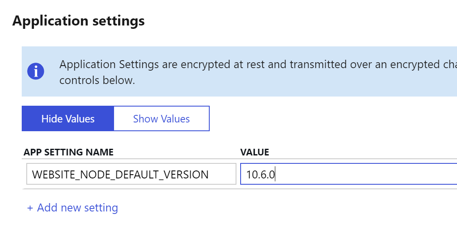Click the Application settings heading
Screen dimensions: 457x234
[x=79, y=21]
